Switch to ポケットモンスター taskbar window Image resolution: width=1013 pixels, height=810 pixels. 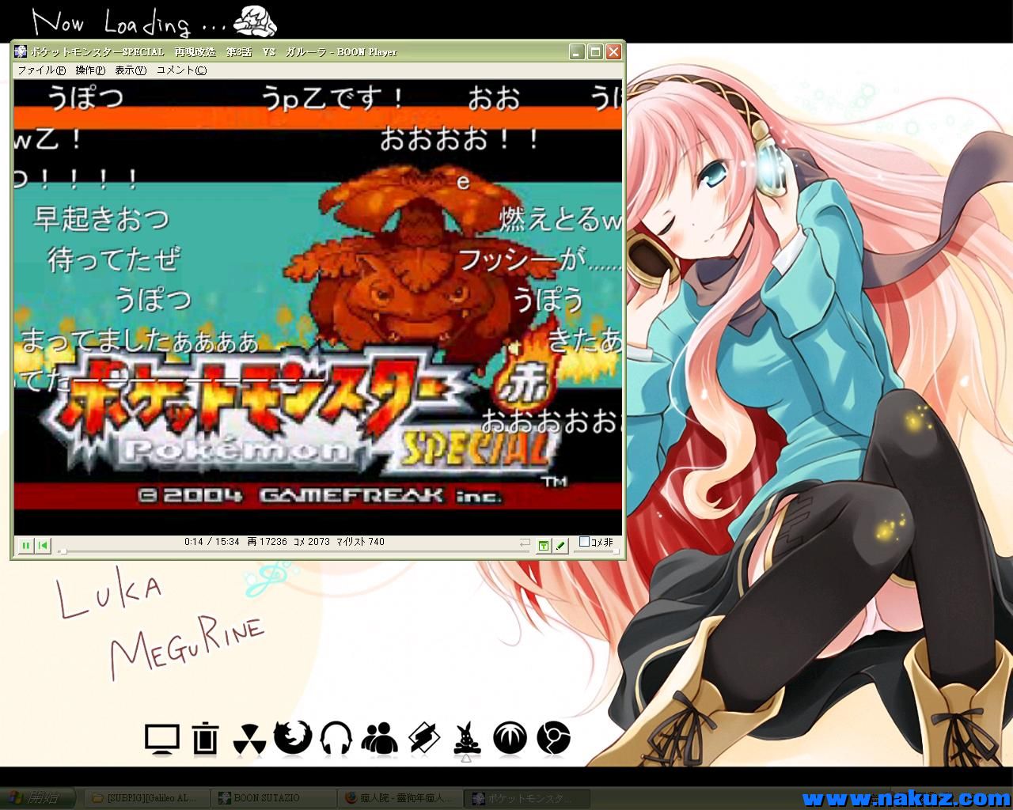pos(527,798)
